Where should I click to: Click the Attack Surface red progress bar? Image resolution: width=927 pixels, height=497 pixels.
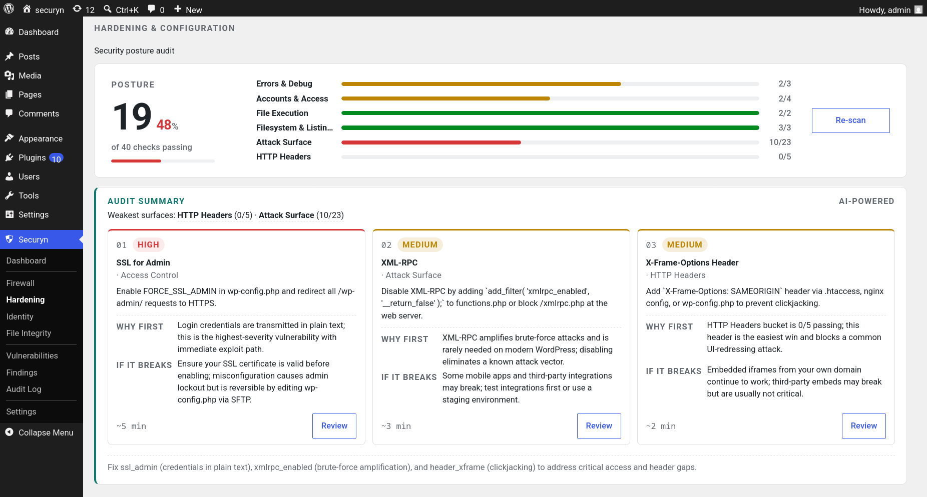coord(431,142)
